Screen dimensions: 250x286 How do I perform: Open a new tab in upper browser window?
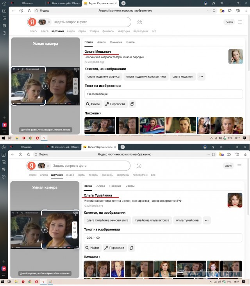pyautogui.click(x=123, y=3)
